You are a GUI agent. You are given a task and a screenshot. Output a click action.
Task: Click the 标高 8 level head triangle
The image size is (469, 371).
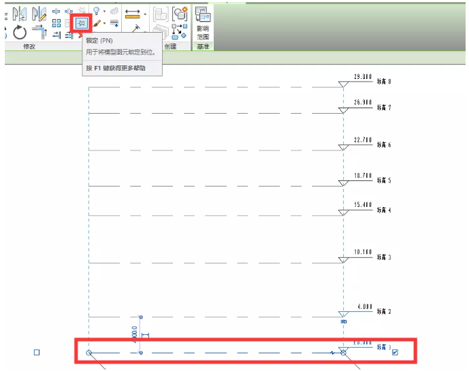[343, 84]
